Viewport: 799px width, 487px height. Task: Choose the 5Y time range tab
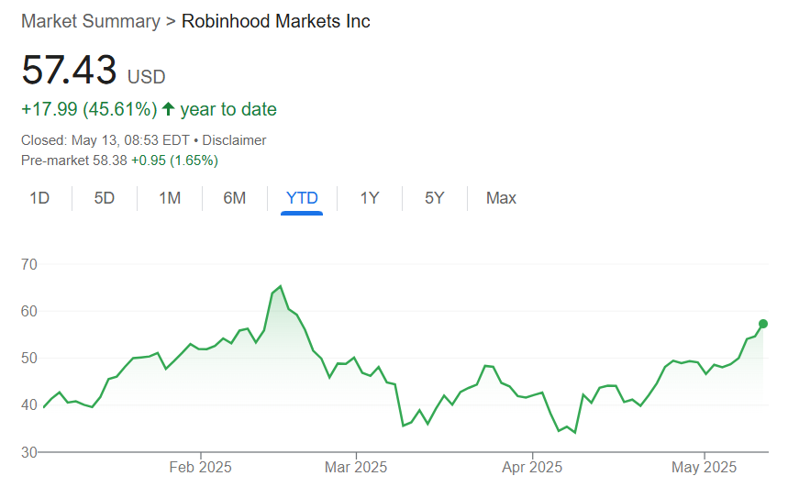(x=435, y=198)
